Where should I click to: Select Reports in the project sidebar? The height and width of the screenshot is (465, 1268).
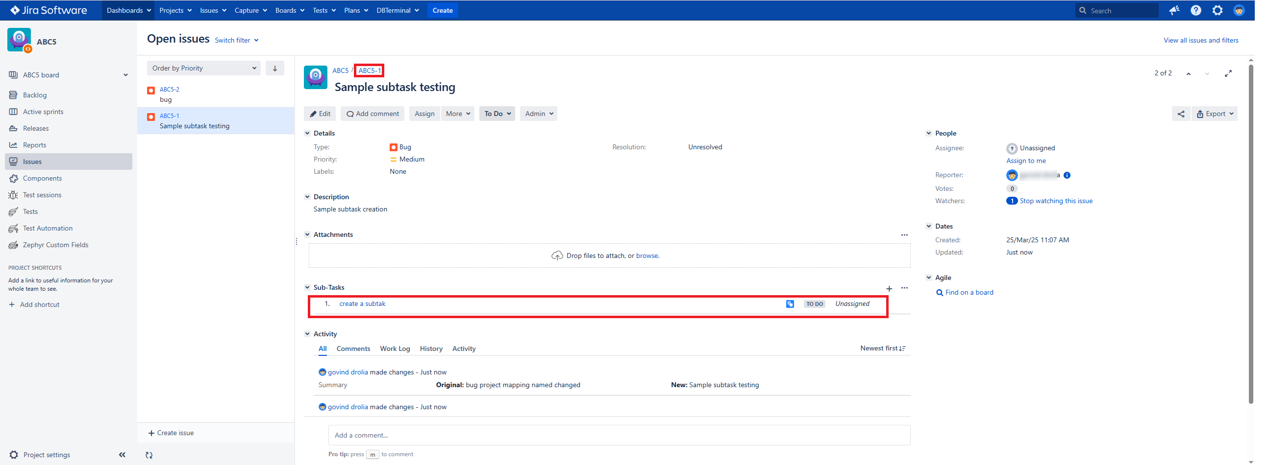coord(34,144)
